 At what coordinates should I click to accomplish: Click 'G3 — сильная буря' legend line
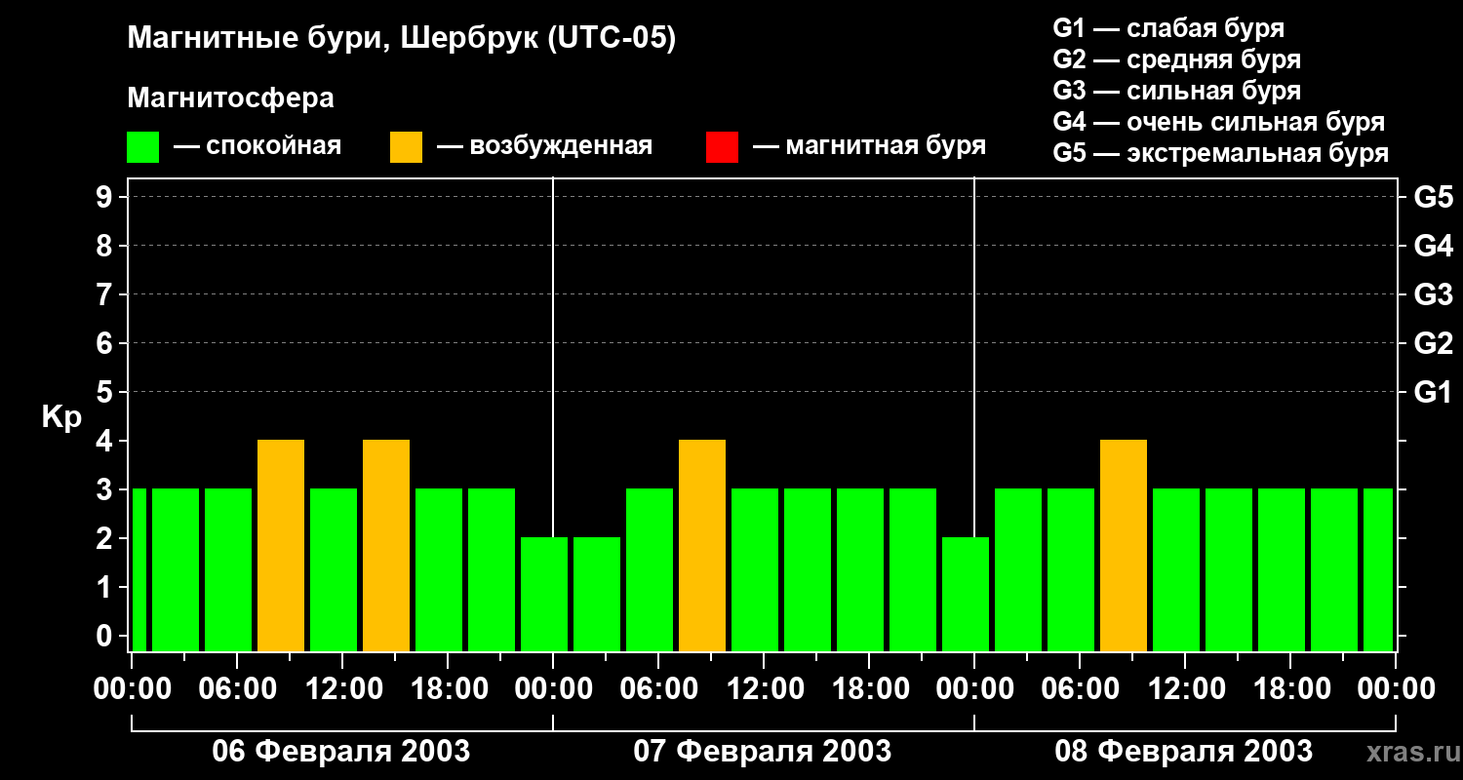pyautogui.click(x=1176, y=91)
